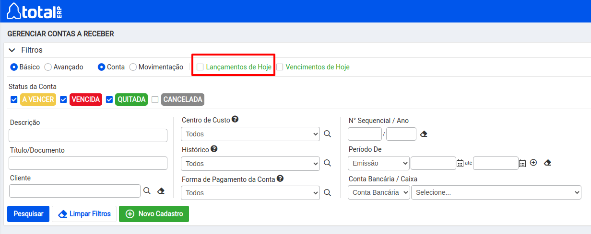Check the CANCELADA status checkbox
The width and height of the screenshot is (591, 234).
(x=155, y=100)
